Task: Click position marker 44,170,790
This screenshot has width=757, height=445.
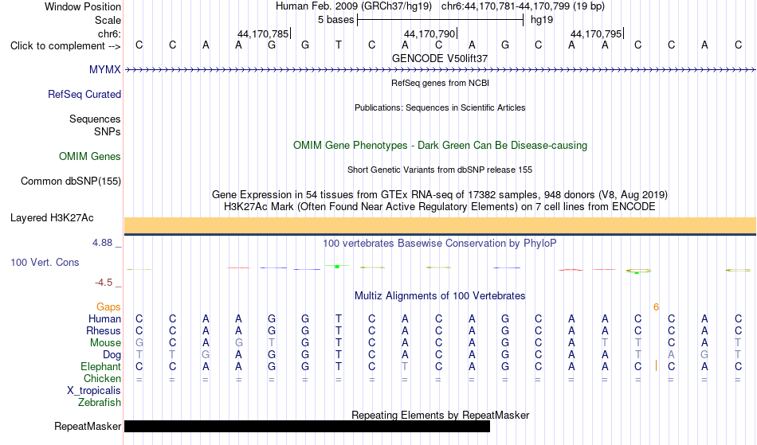Action: click(430, 33)
